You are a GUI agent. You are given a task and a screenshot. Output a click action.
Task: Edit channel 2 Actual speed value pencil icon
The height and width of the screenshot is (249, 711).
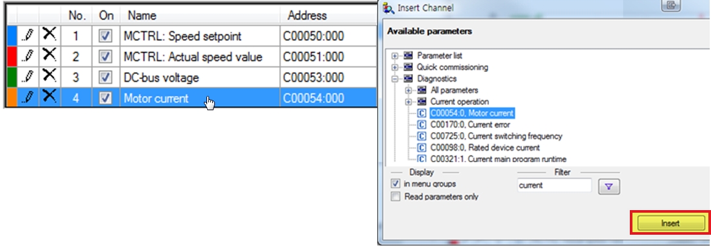click(x=27, y=56)
